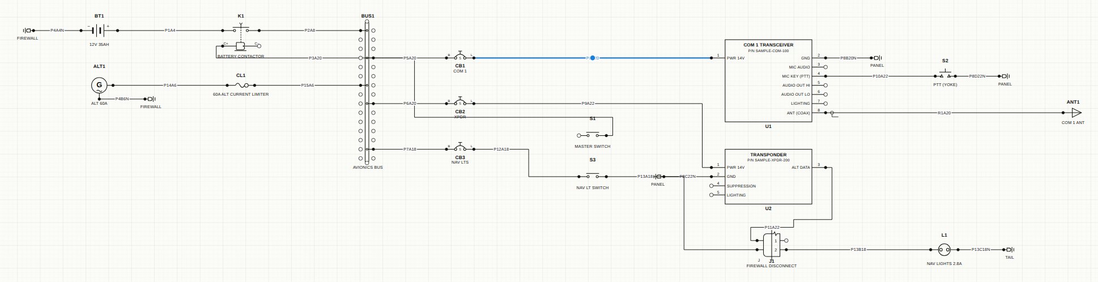Click the COM 1 LIGHTING pin 7 terminal
This screenshot has width=1098, height=282.
(825, 104)
